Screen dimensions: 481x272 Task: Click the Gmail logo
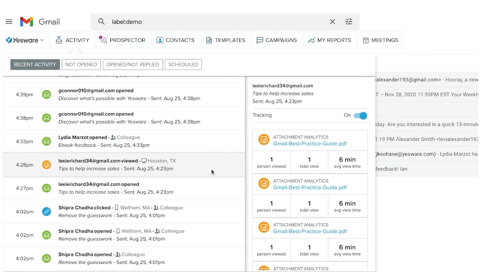[40, 22]
